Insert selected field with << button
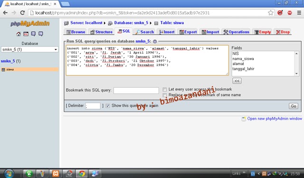304x178 pixels. pyautogui.click(x=237, y=81)
